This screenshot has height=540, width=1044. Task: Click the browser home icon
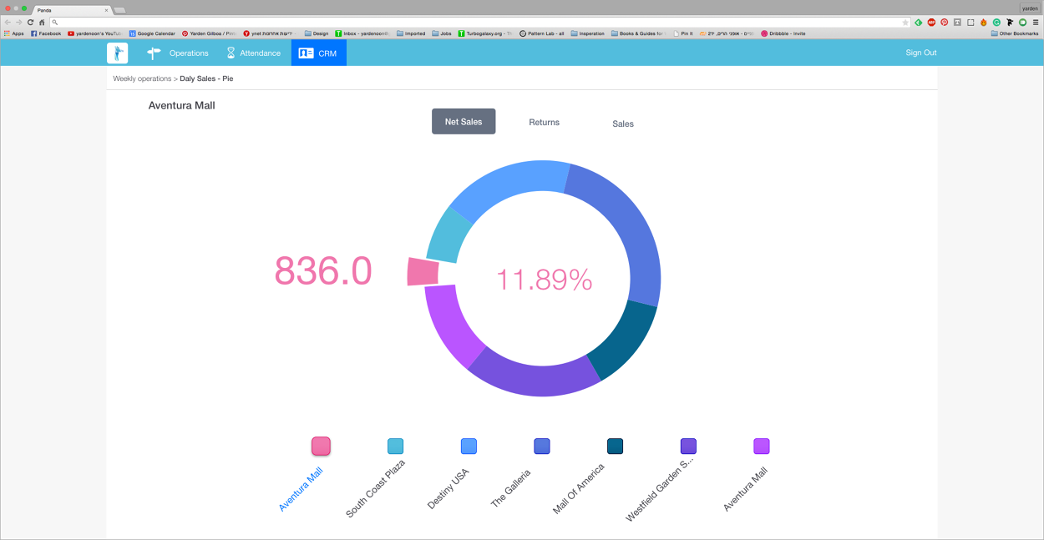[43, 23]
